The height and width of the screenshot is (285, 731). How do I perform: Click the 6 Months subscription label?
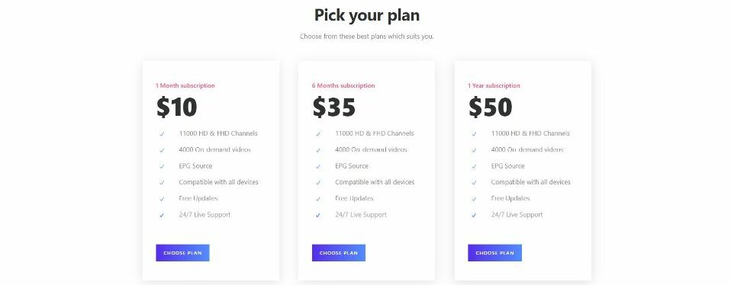[x=343, y=85]
